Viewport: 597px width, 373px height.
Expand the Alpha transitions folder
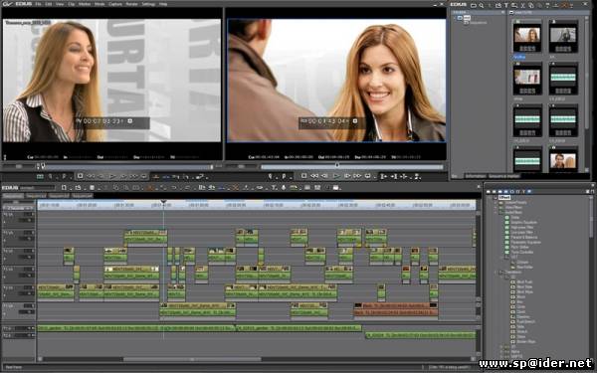click(501, 352)
